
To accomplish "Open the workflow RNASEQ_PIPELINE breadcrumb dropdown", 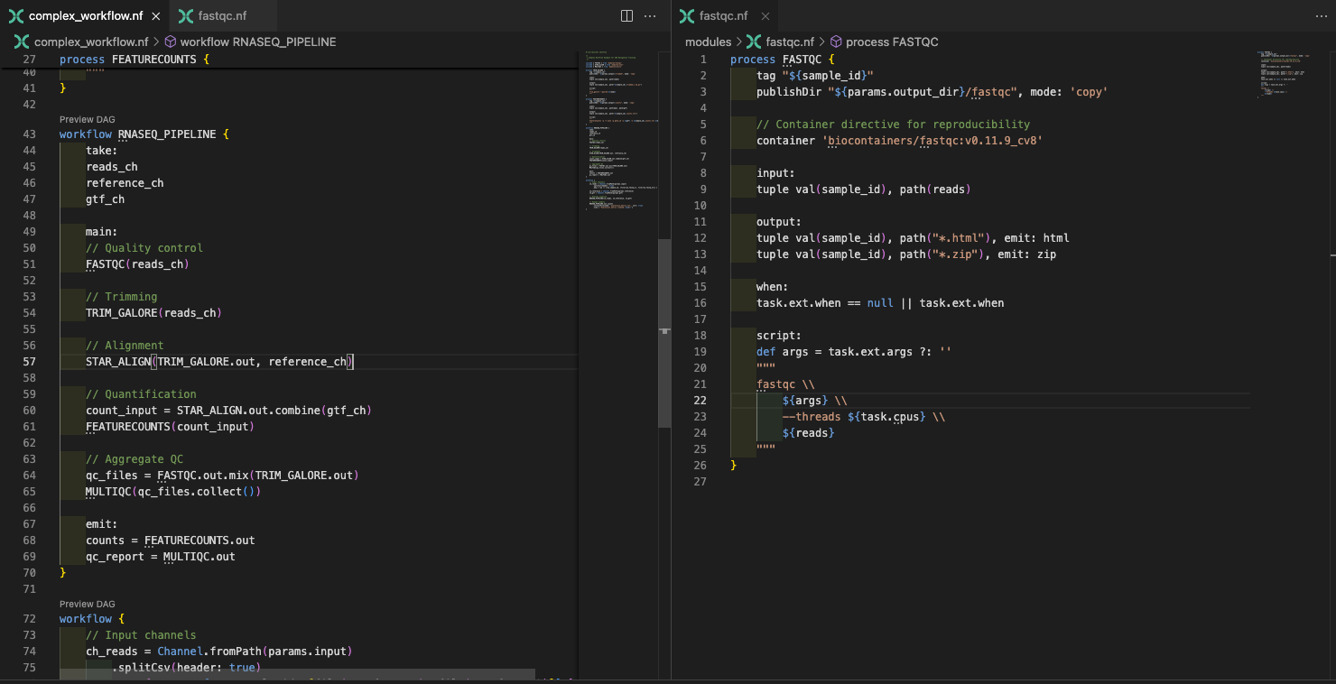I will (258, 42).
